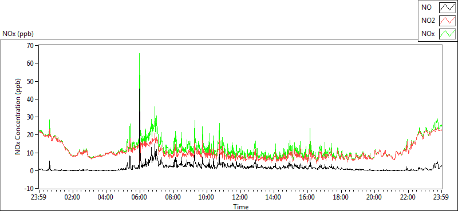
Task: Click the 10 y-axis tick label
Action: pyautogui.click(x=30, y=153)
